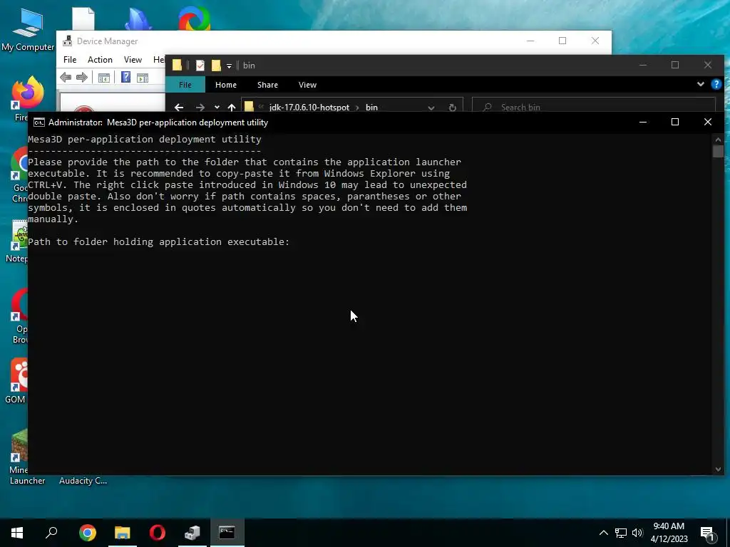Click the Properties checkmark icon in Explorer title bar

[x=200, y=65]
